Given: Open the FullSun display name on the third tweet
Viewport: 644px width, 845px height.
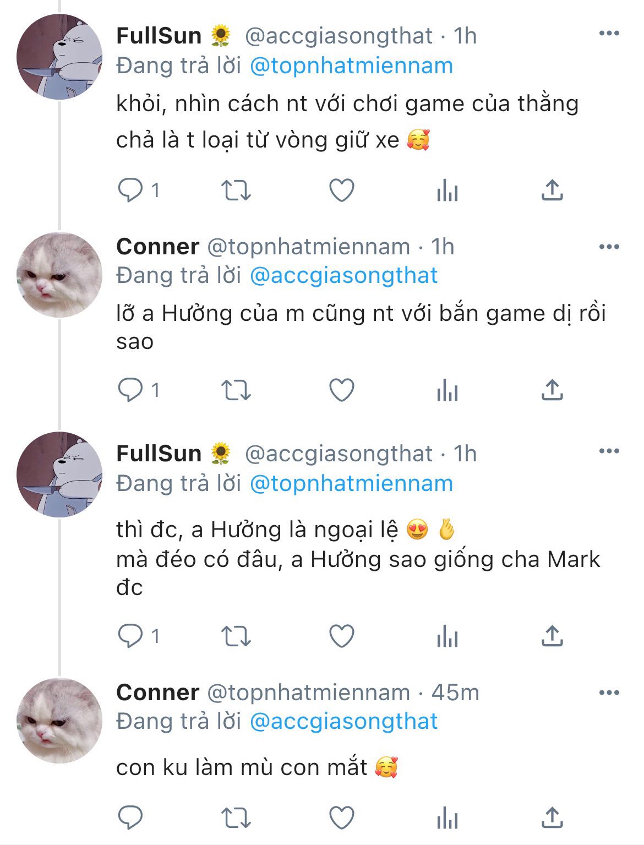Looking at the screenshot, I should tap(159, 454).
